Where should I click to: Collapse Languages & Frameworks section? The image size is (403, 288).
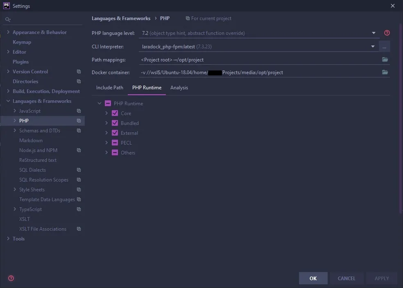[x=8, y=101]
